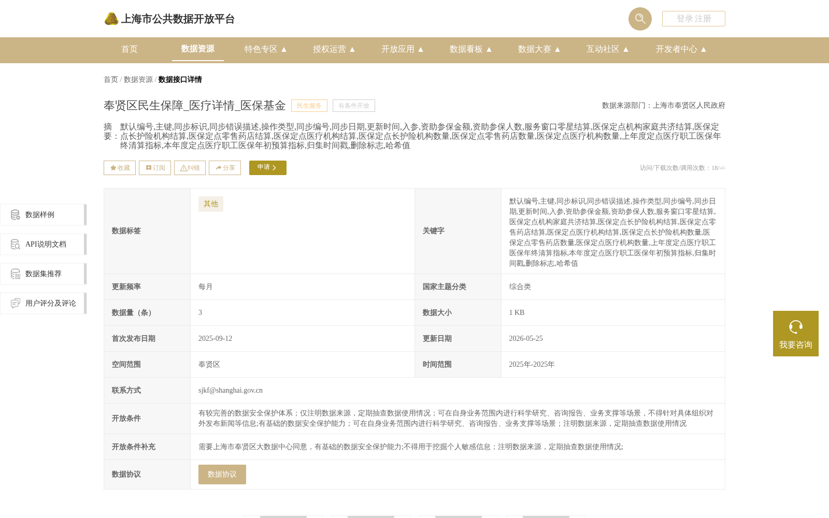Viewport: 829px width, 518px height.
Task: Click the 奉贤区 spatial range value
Action: (209, 365)
